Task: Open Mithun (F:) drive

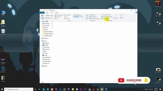Action: [46, 63]
